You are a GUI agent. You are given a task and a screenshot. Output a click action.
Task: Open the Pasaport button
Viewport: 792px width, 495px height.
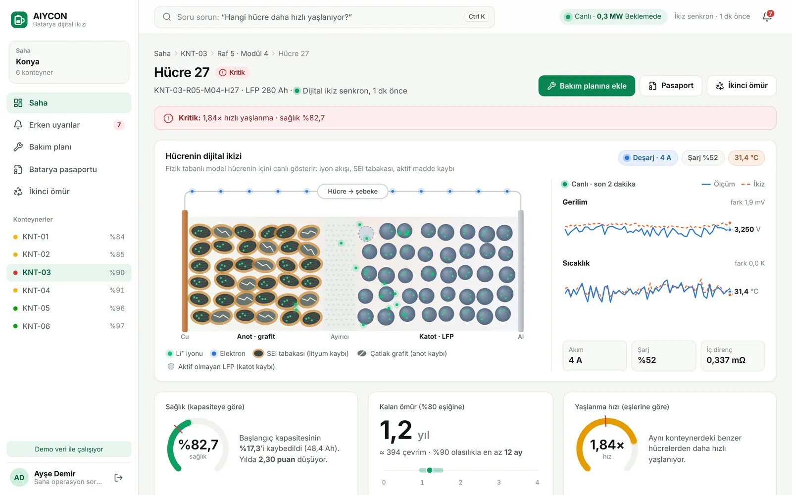click(x=671, y=86)
